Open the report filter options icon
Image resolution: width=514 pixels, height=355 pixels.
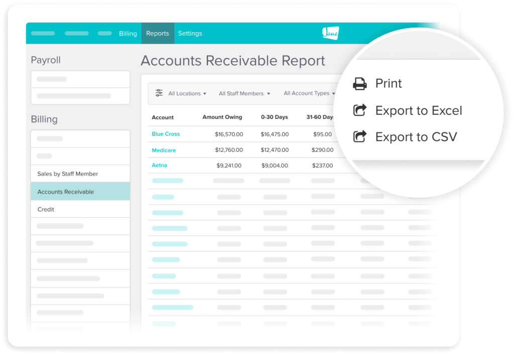click(x=159, y=93)
